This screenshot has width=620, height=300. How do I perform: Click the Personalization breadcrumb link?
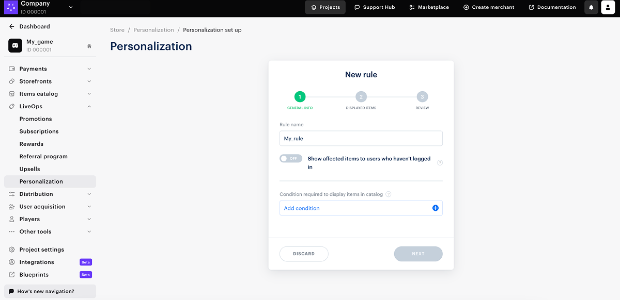coord(153,30)
